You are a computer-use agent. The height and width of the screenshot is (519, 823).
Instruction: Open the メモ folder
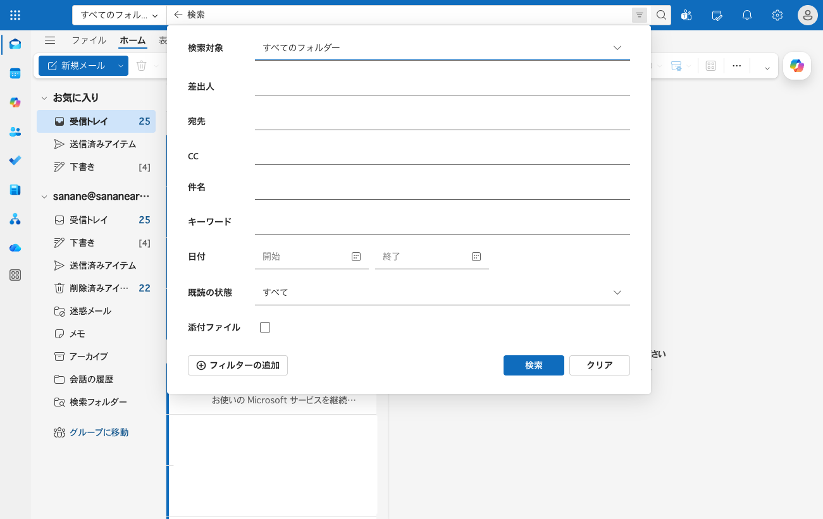tap(96, 334)
